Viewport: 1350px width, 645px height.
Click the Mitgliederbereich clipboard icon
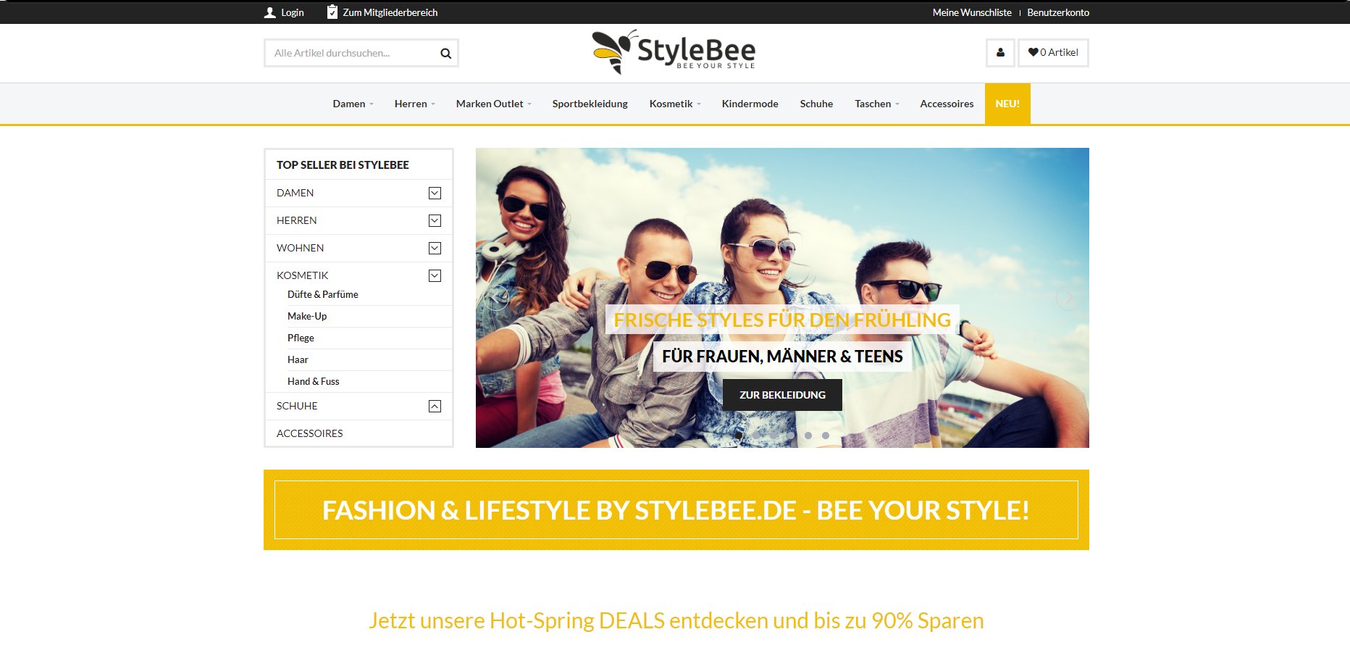tap(332, 12)
